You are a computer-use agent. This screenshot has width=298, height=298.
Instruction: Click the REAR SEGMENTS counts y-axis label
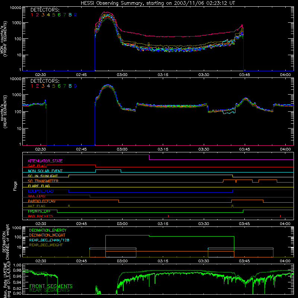(x=4, y=112)
